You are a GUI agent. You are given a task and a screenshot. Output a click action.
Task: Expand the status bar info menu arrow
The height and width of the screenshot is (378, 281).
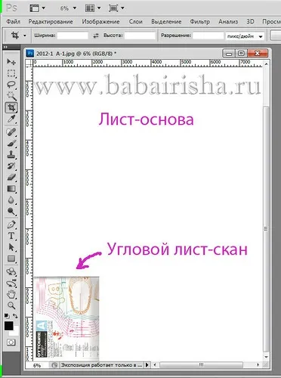[147, 364]
